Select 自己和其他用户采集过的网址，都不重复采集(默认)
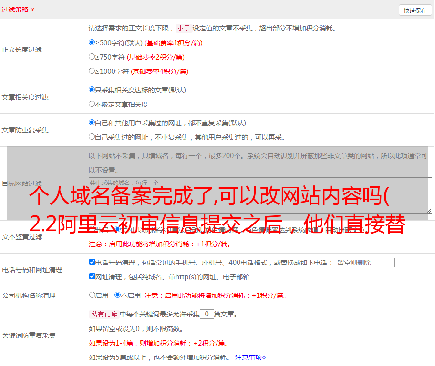The height and width of the screenshot is (366, 435). tap(92, 122)
